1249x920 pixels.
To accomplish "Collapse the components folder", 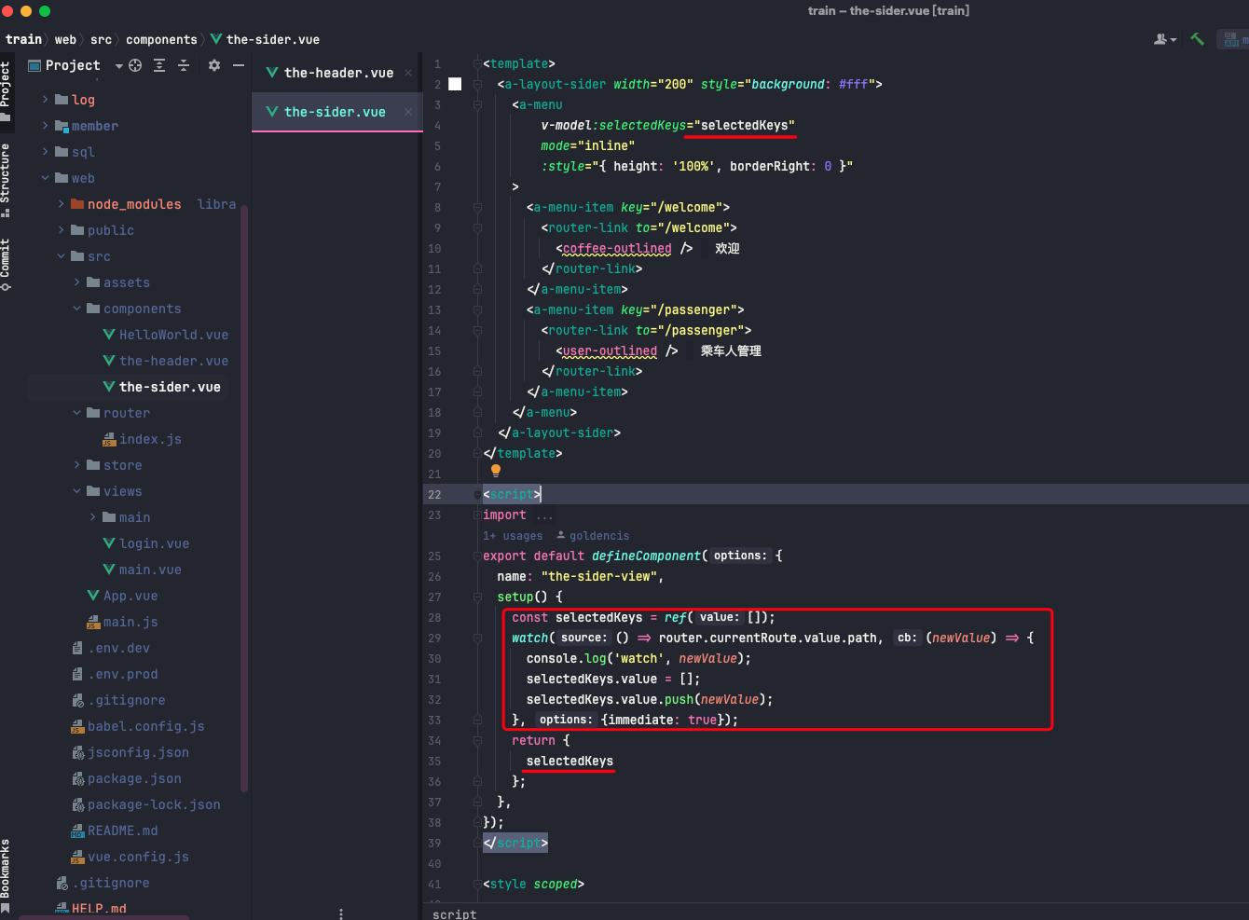I will 76,309.
